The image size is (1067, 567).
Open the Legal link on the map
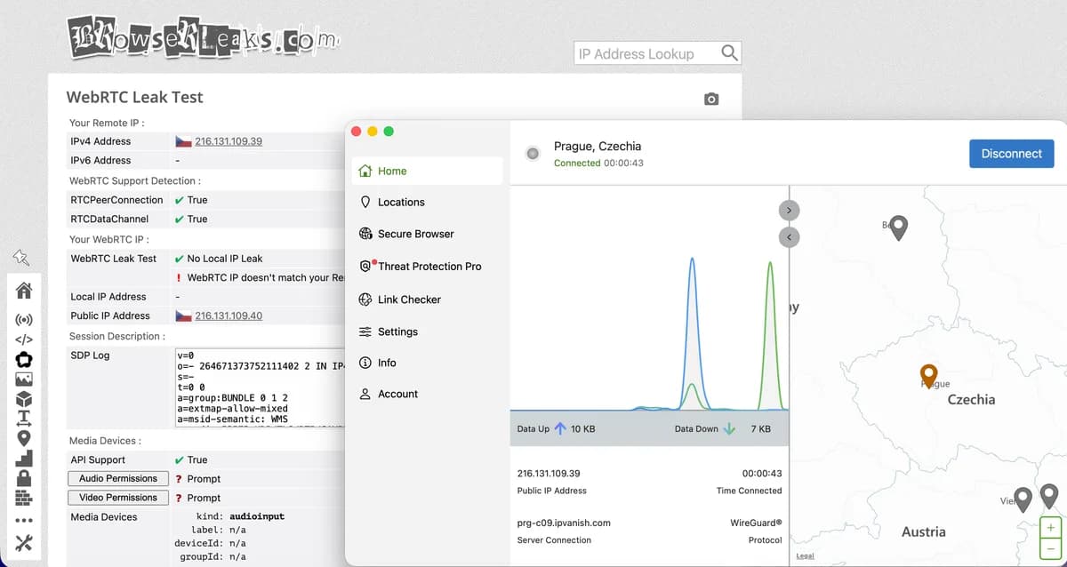pyautogui.click(x=805, y=556)
